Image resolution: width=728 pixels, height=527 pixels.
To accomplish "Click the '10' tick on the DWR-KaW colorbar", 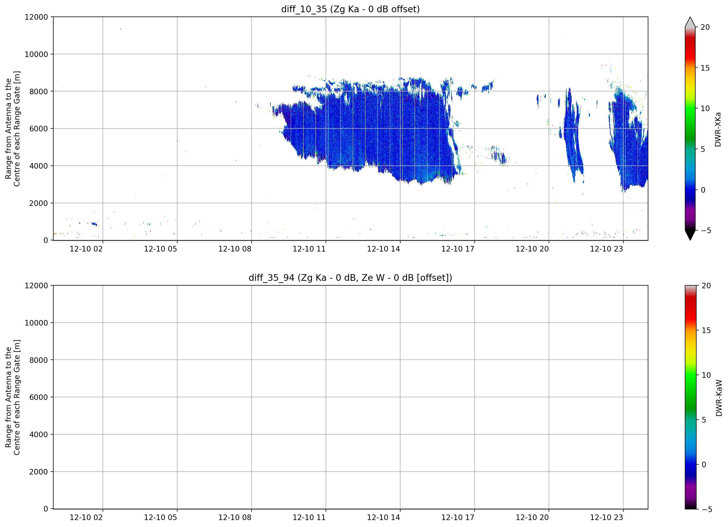I will (x=706, y=375).
